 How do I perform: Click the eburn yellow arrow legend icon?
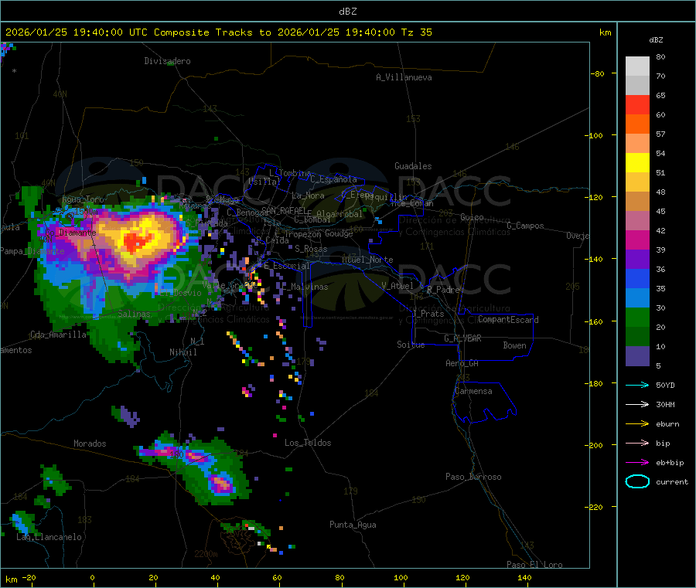pos(637,424)
